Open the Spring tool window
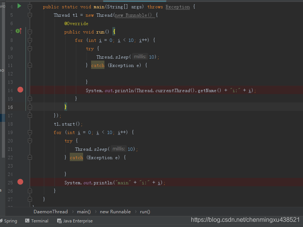Viewport: 303px width, 227px height. click(9, 221)
